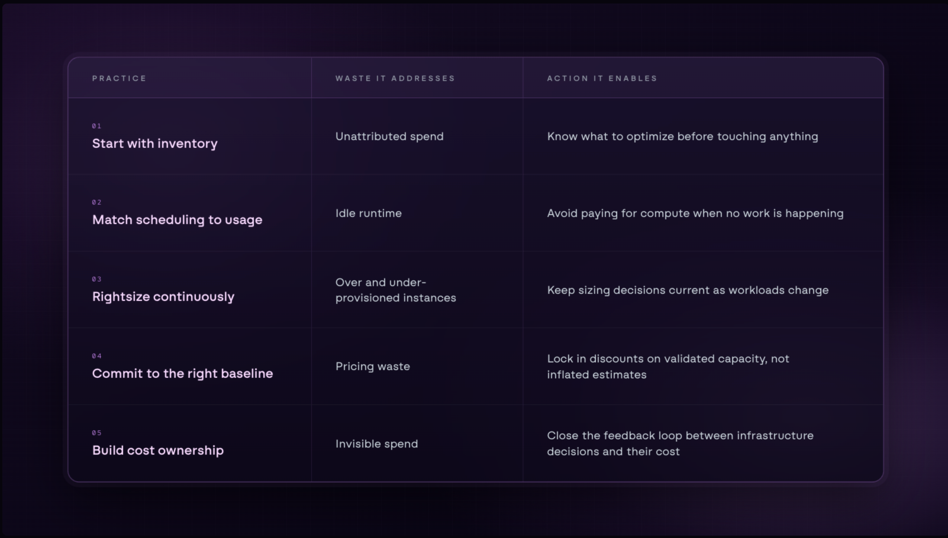Click the row number 02
The height and width of the screenshot is (538, 948).
pos(96,202)
